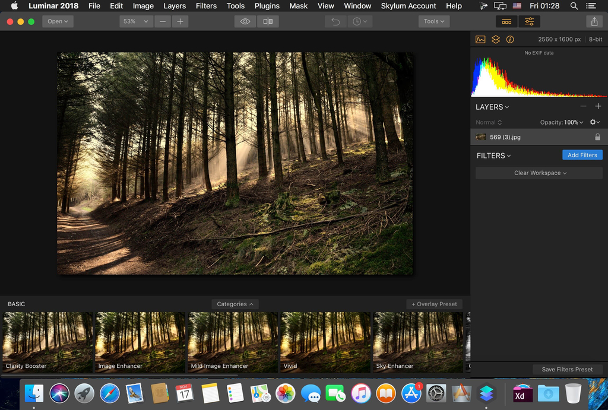Click the histogram panel icon
608x410 pixels.
pyautogui.click(x=480, y=39)
